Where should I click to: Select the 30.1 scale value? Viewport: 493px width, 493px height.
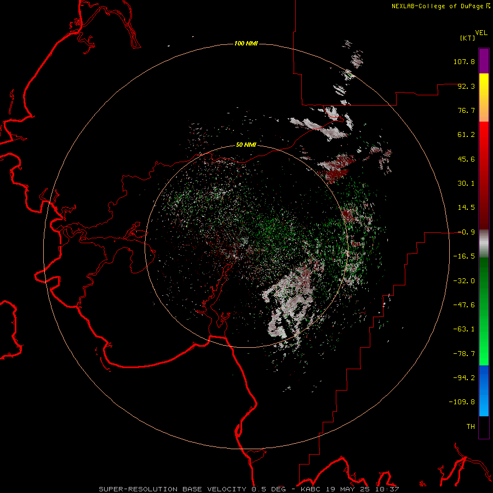[x=466, y=184]
